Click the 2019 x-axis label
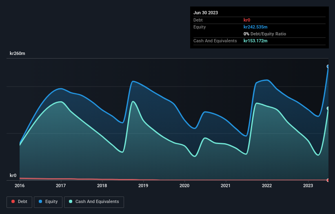This screenshot has height=214, width=335. tap(143, 186)
